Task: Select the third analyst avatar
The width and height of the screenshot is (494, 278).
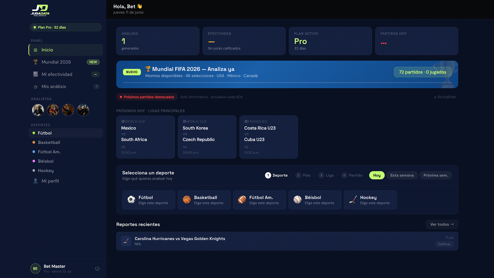Action: pos(68,110)
